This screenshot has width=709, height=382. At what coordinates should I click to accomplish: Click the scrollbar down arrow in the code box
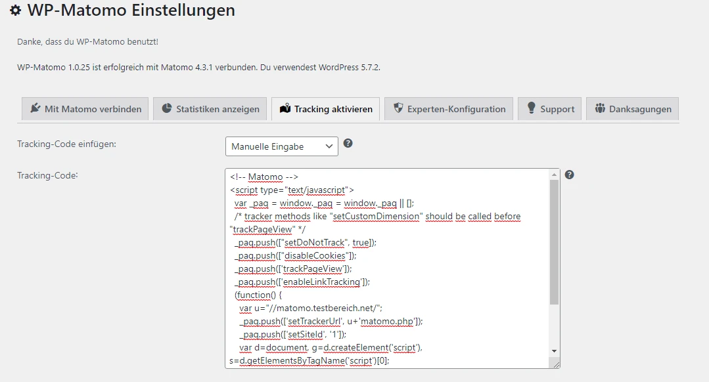pos(554,352)
